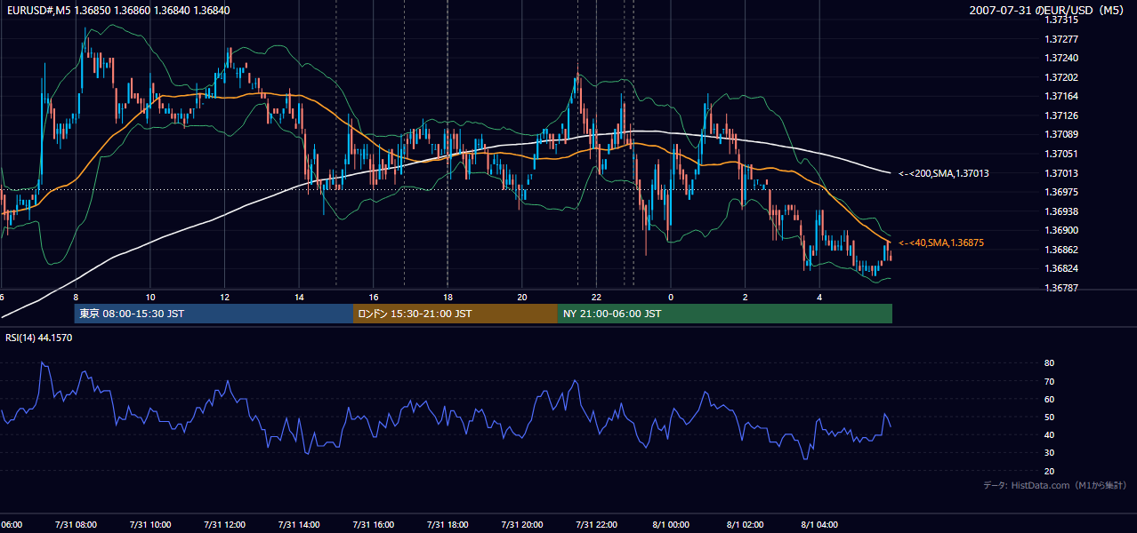Click price axis label 1.37051

pyautogui.click(x=1061, y=154)
